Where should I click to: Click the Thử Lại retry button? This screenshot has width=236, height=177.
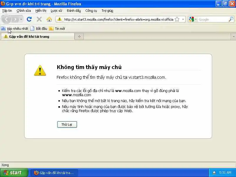point(67,124)
